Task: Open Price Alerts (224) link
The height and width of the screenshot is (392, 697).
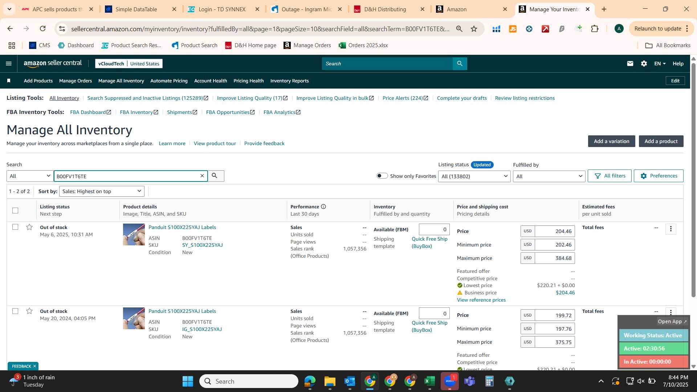Action: coord(405,98)
